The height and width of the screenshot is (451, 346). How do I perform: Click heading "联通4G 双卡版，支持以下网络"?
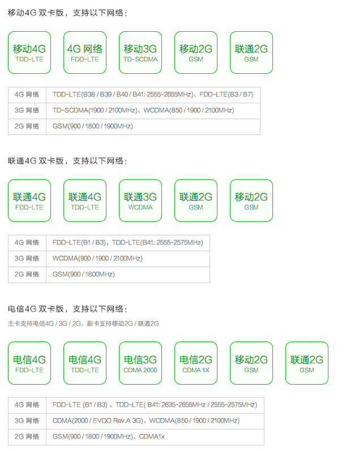point(67,161)
